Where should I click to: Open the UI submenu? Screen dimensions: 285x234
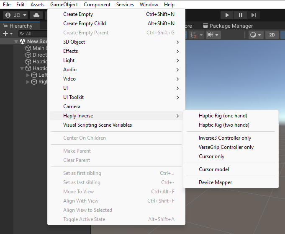pyautogui.click(x=116, y=88)
